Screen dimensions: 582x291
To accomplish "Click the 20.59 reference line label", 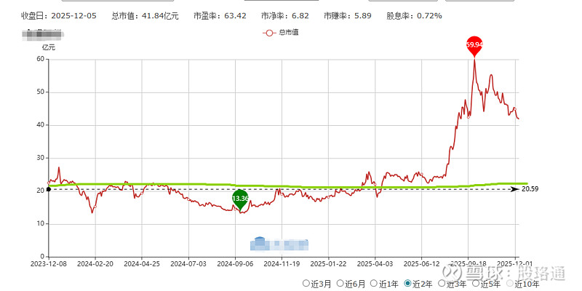I will click(530, 189).
